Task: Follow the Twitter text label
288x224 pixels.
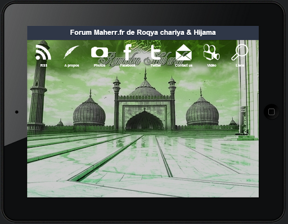Action: (x=156, y=65)
